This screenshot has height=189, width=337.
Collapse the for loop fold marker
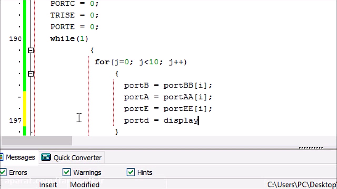coord(31,73)
